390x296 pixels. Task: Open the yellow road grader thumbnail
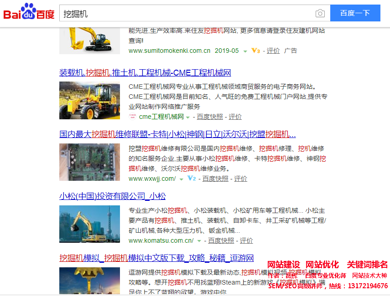click(89, 101)
